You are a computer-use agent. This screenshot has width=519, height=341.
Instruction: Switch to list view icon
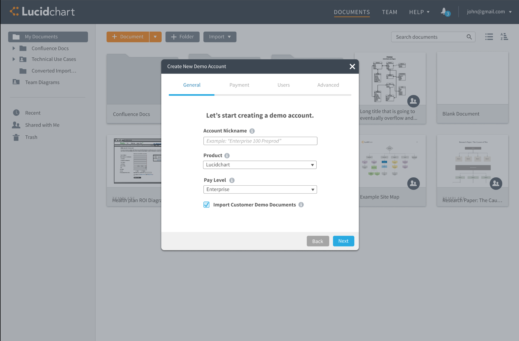(489, 37)
